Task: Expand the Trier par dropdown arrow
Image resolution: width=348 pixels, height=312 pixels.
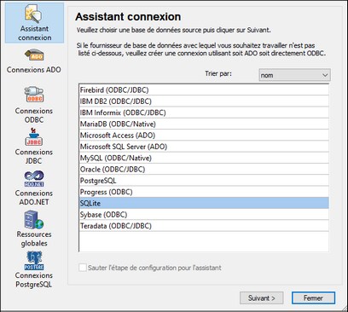Action: (x=325, y=75)
